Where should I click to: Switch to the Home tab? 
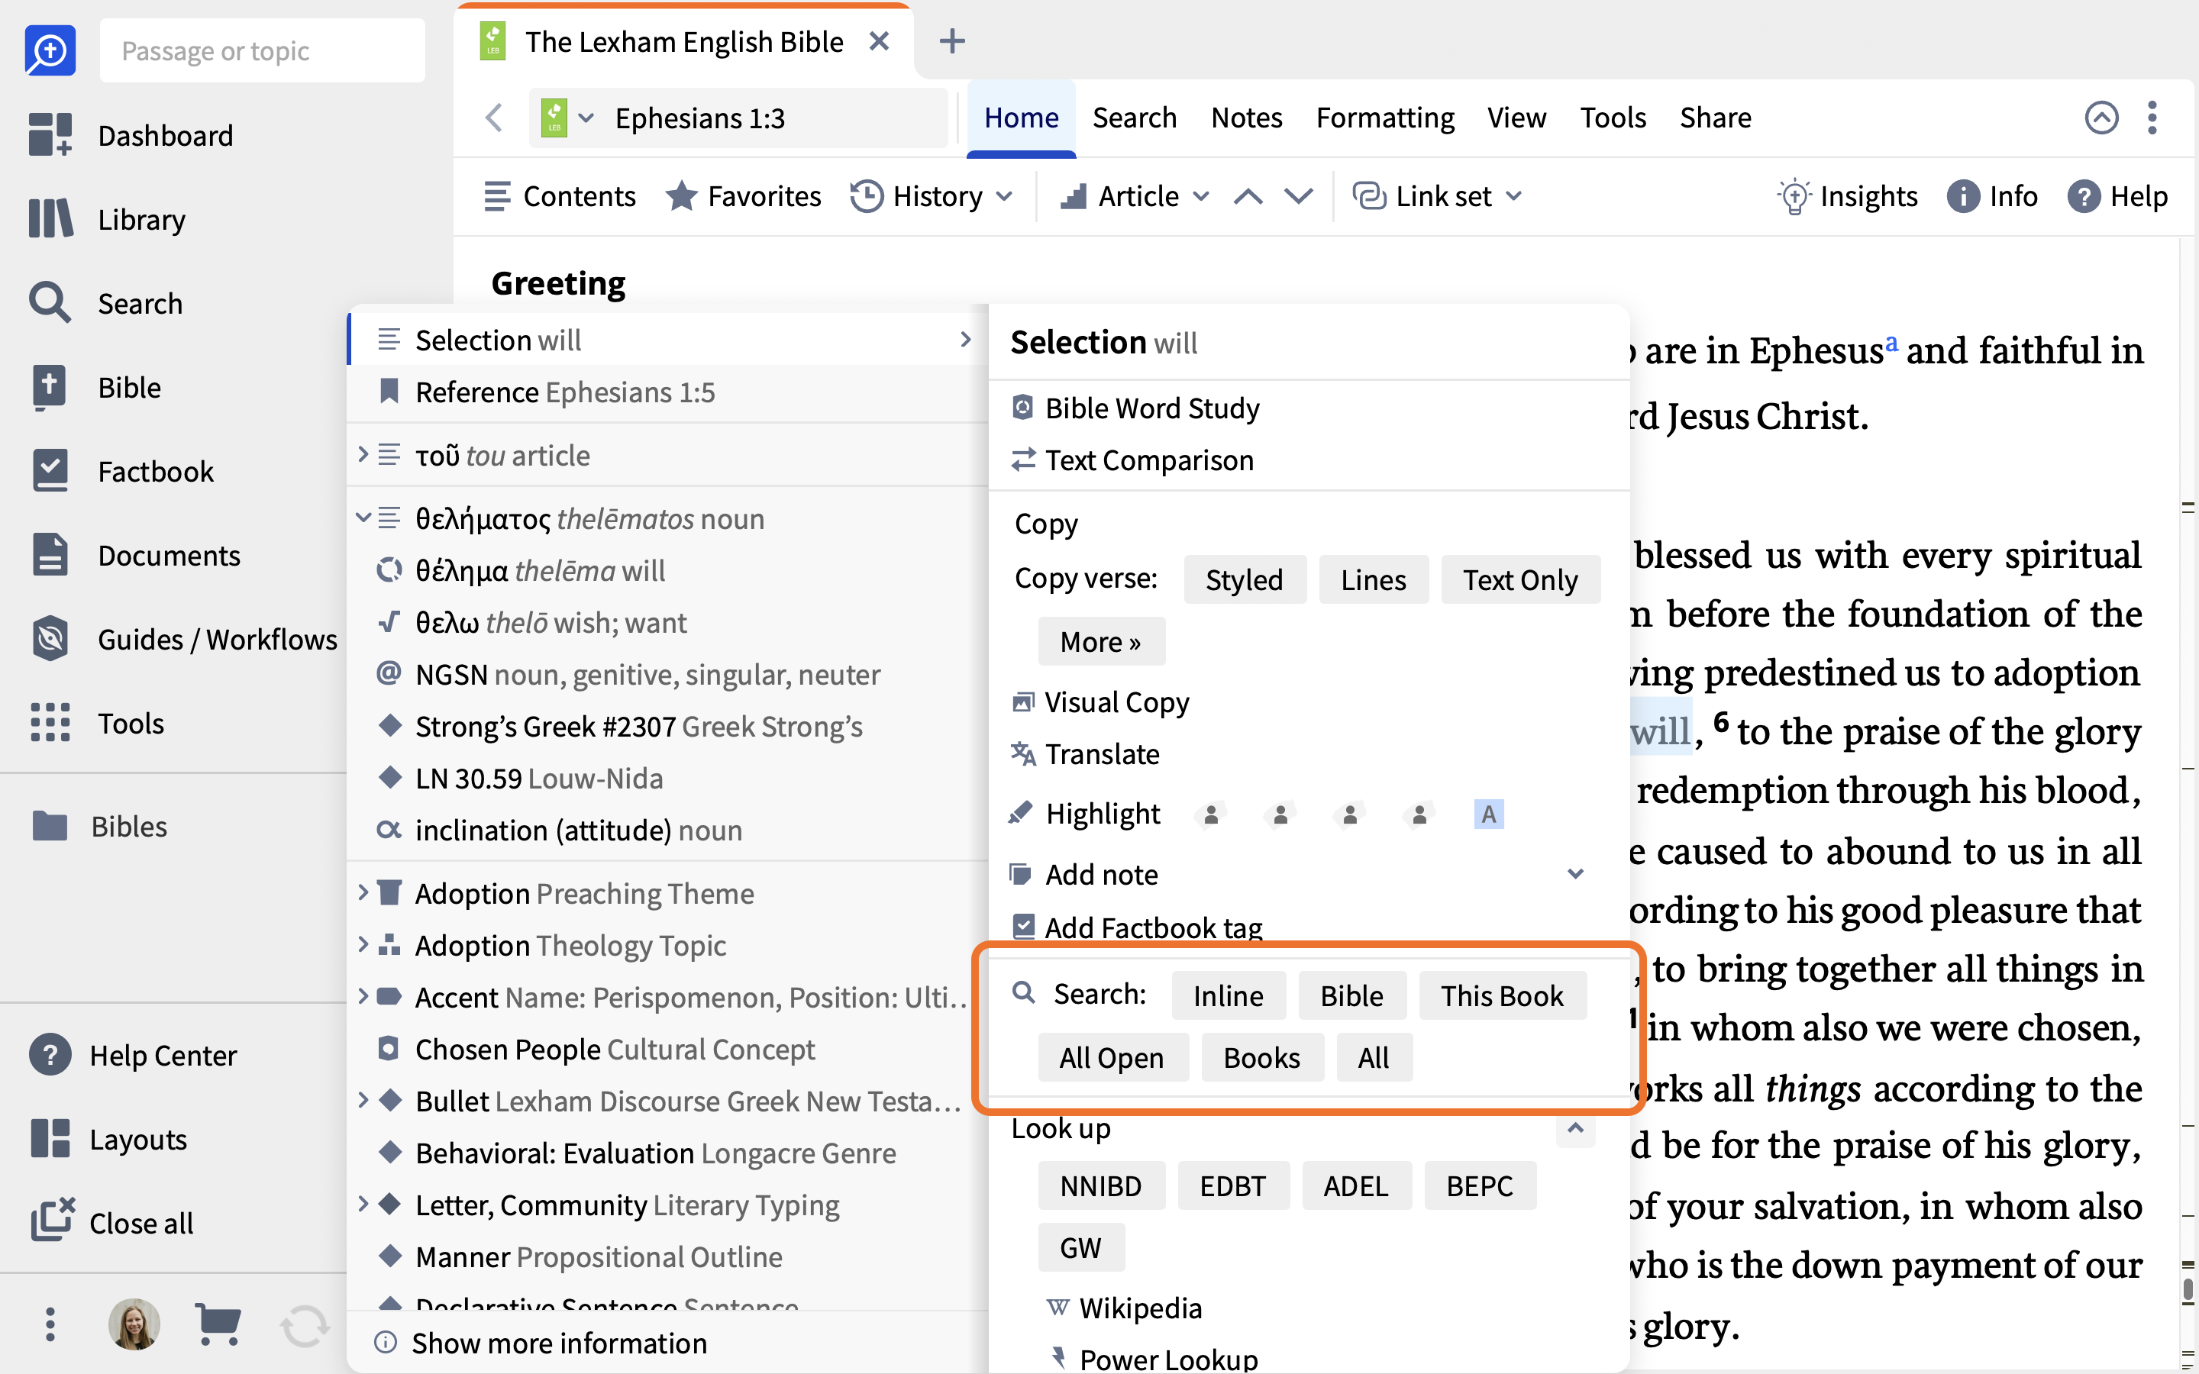pyautogui.click(x=1022, y=118)
